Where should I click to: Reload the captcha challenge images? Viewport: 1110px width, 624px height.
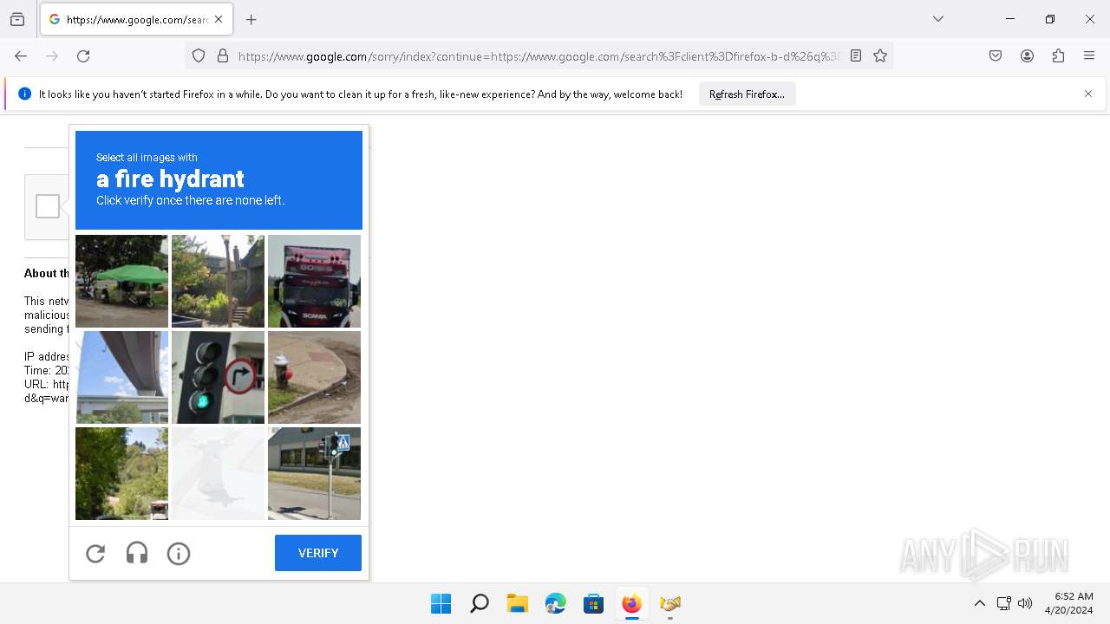pyautogui.click(x=95, y=553)
